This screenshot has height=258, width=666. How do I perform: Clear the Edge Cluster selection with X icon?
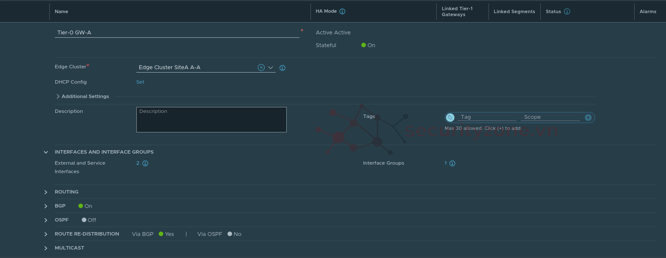[261, 67]
